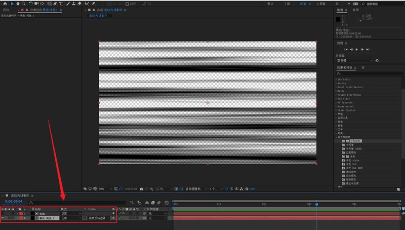405x230 pixels.
Task: Jump to last frame in preview panel
Action: pyautogui.click(x=368, y=49)
